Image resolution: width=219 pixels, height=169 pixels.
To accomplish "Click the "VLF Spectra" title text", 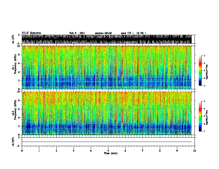I will click(x=31, y=33).
